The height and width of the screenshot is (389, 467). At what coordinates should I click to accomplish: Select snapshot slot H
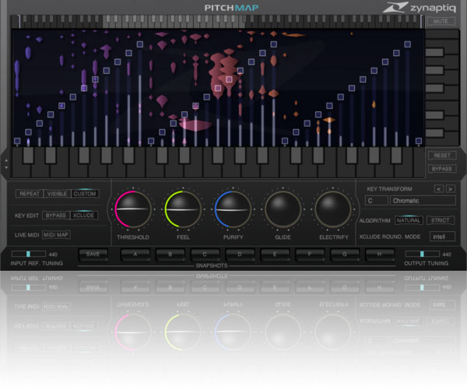[379, 254]
